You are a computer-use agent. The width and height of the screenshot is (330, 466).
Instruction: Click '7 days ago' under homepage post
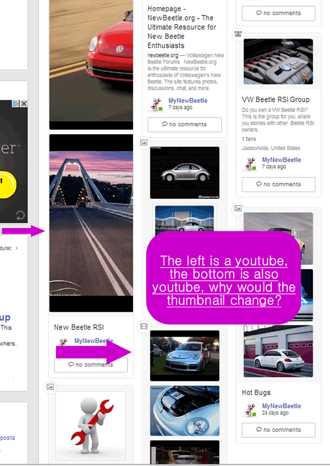pos(180,107)
